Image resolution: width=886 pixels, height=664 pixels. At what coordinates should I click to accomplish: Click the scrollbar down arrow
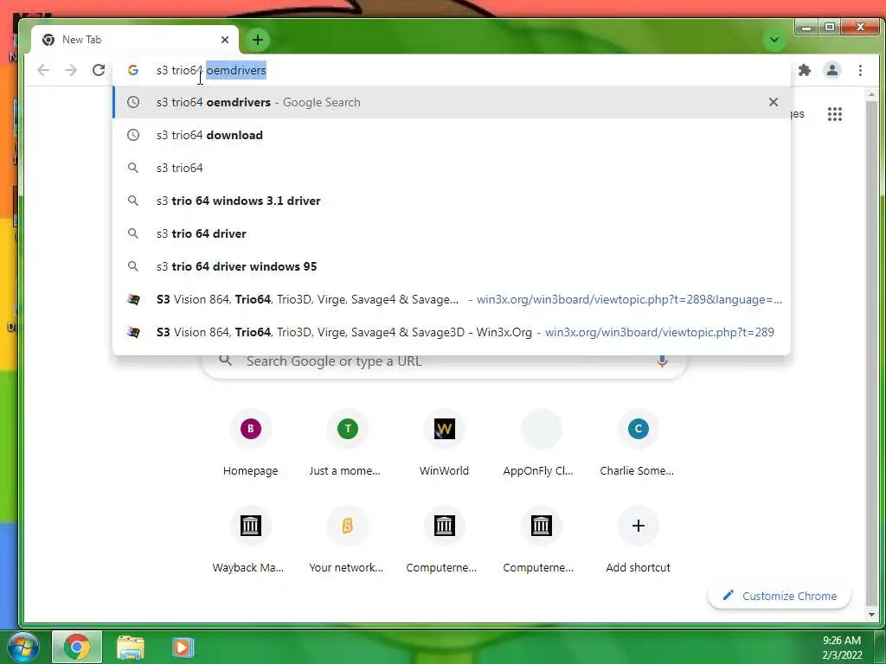(871, 614)
